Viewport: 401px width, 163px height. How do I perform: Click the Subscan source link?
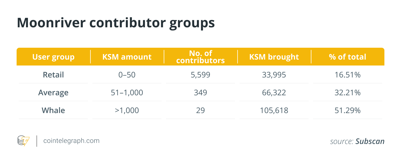[370, 141]
